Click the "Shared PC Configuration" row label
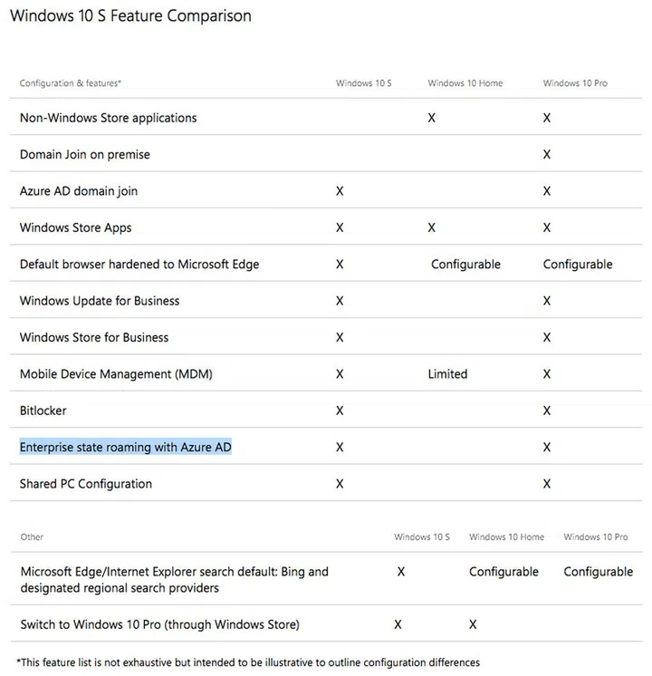 coord(86,484)
